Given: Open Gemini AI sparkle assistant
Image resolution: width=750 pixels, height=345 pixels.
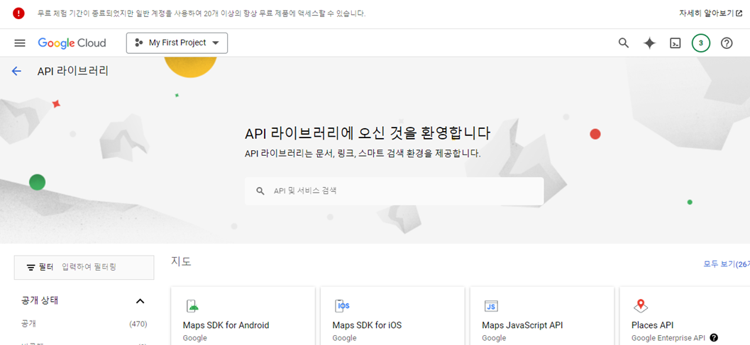Looking at the screenshot, I should [x=649, y=43].
